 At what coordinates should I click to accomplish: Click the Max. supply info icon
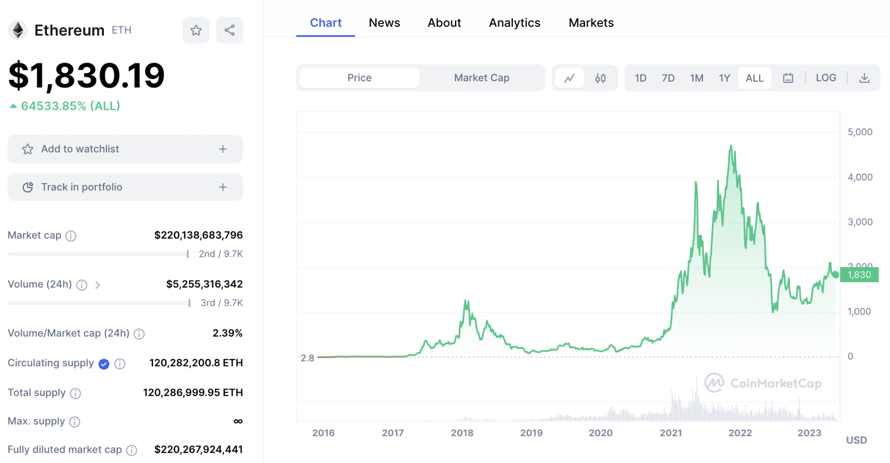(75, 422)
